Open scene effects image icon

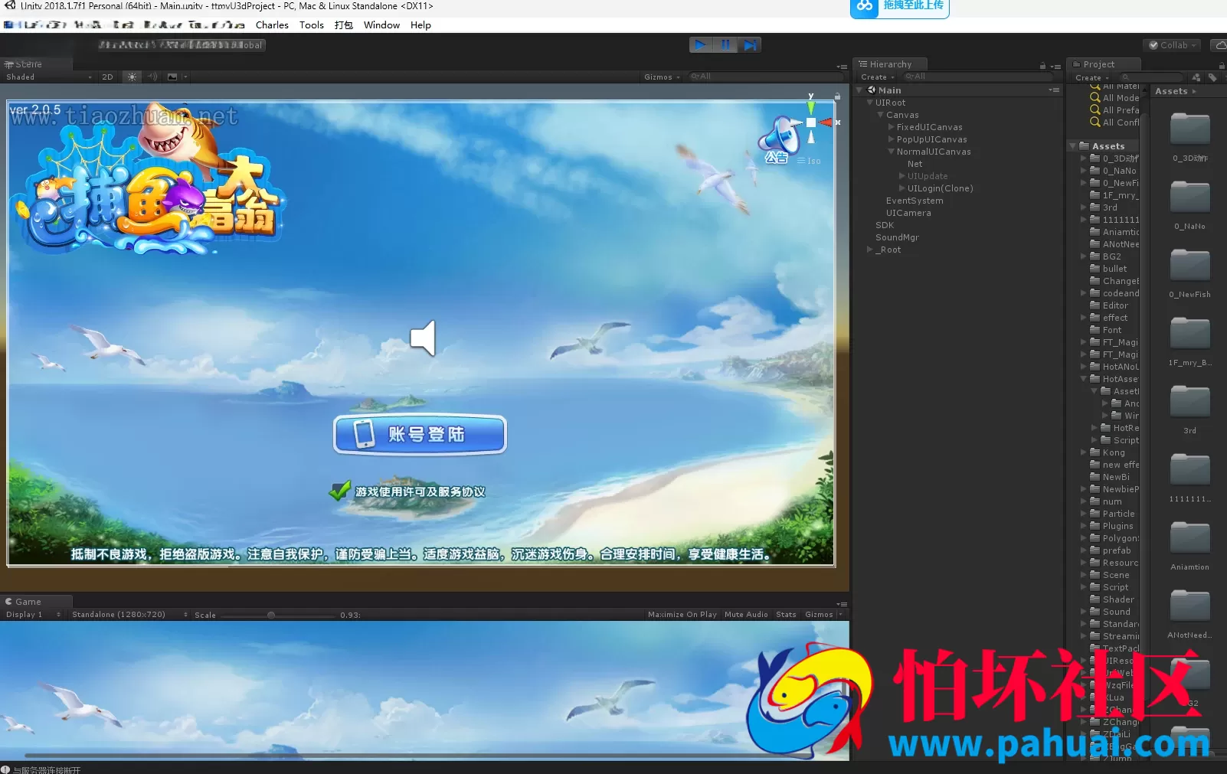coord(172,77)
